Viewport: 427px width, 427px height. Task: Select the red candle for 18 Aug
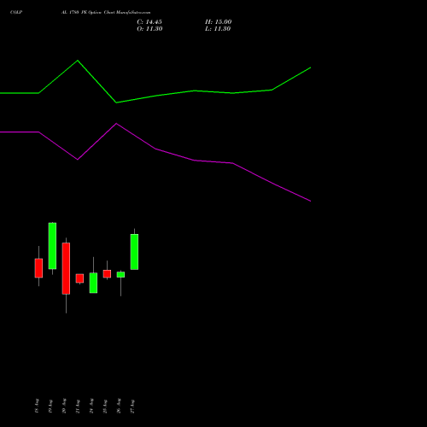tap(38, 268)
